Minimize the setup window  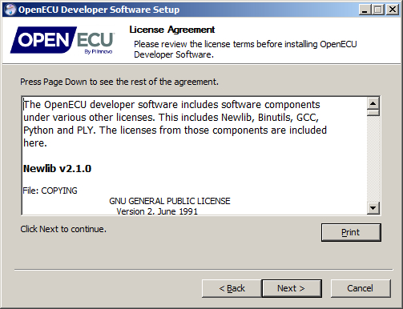(365, 10)
